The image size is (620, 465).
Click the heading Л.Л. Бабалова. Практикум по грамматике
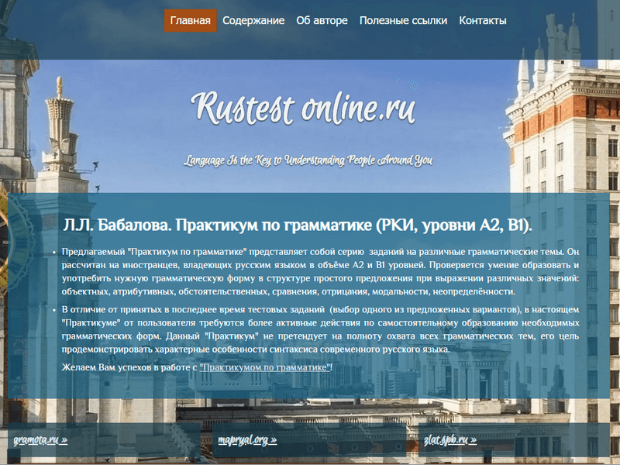[x=298, y=225]
